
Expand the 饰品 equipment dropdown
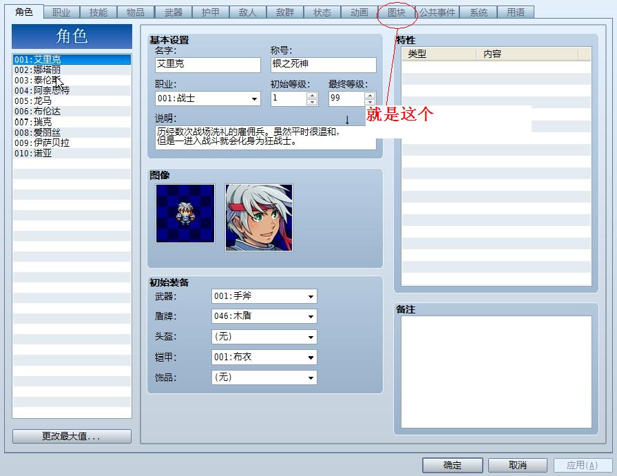pyautogui.click(x=264, y=377)
